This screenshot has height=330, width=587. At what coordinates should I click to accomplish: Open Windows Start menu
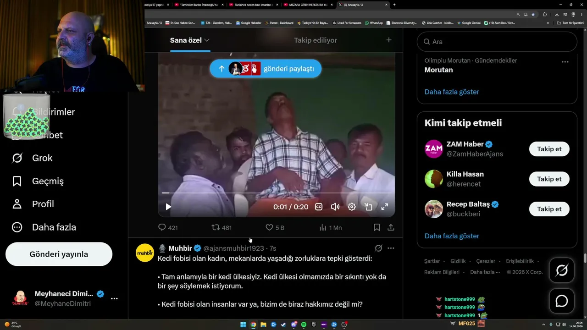click(243, 325)
